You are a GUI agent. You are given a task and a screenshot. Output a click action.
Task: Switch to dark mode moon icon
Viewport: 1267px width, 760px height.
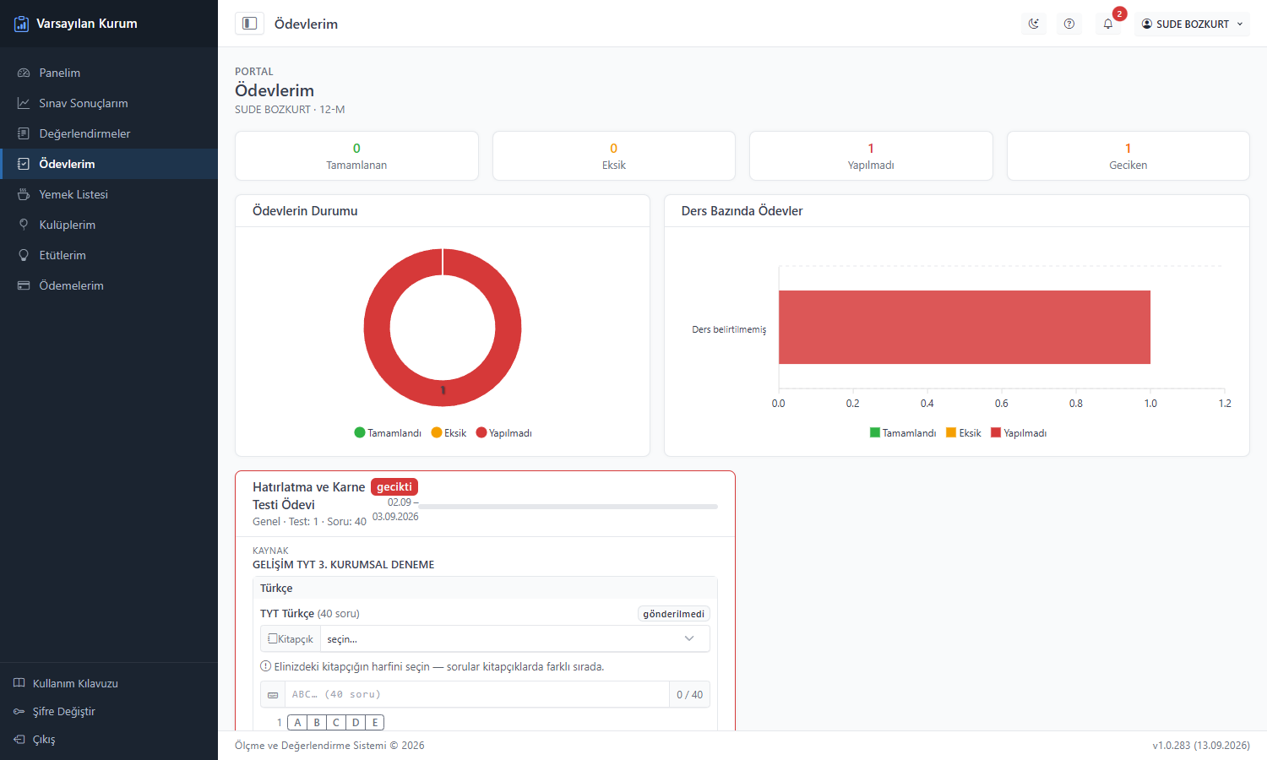point(1034,24)
